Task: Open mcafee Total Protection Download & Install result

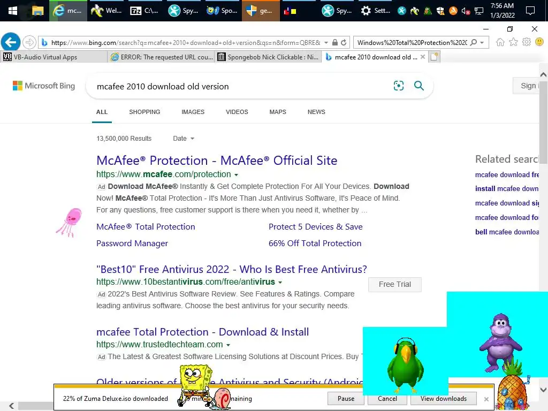Action: pos(203,332)
